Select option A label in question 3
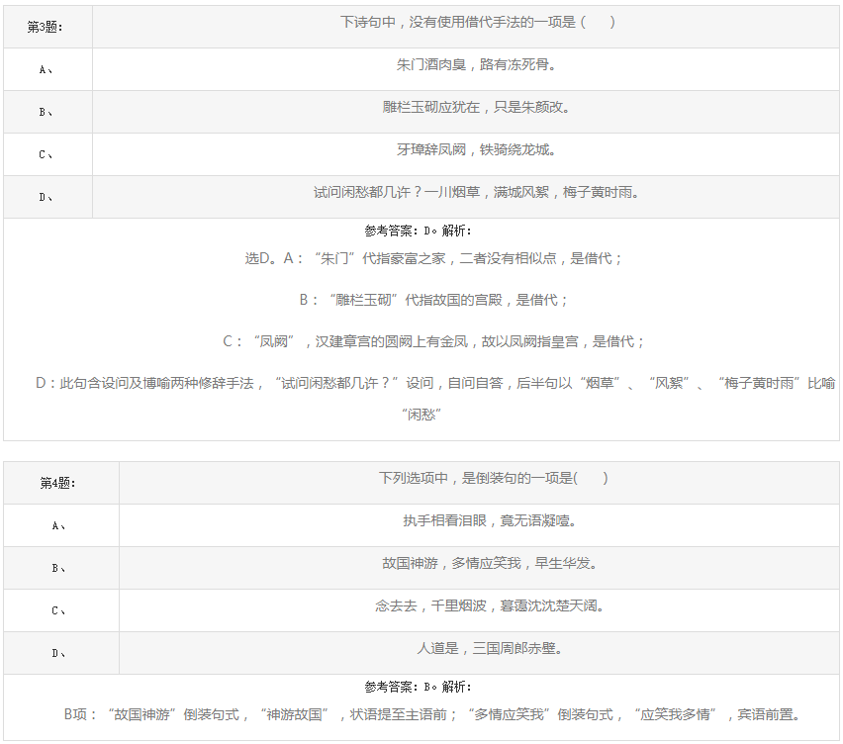Viewport: 843px width, 744px height. coord(47,69)
